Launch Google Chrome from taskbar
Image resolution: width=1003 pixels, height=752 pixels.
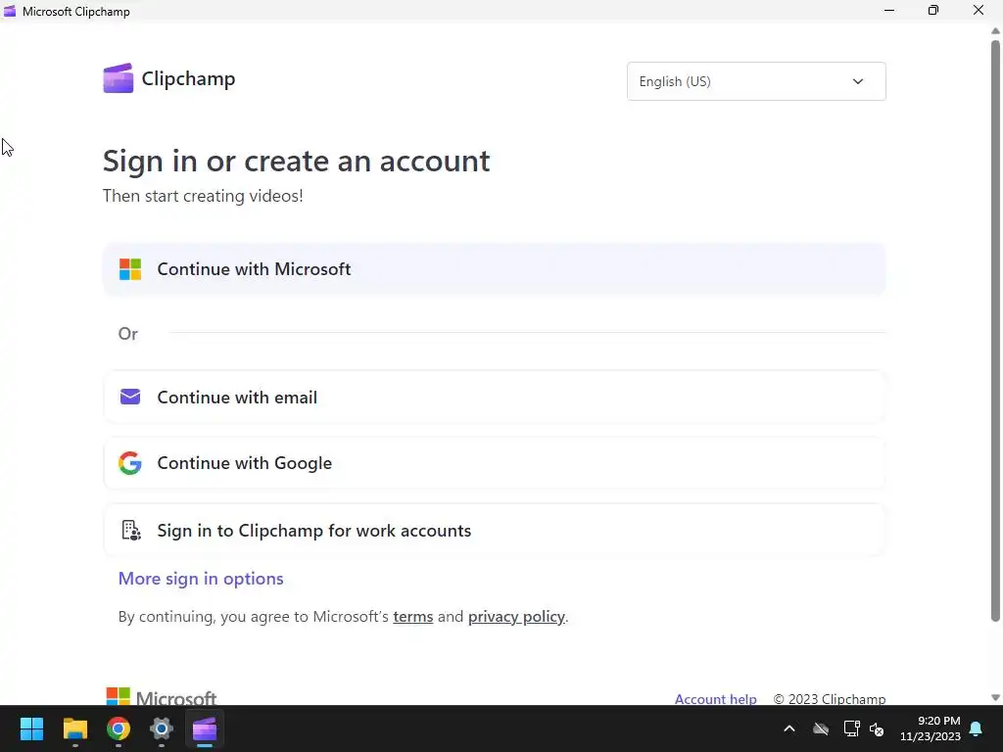[x=119, y=728]
